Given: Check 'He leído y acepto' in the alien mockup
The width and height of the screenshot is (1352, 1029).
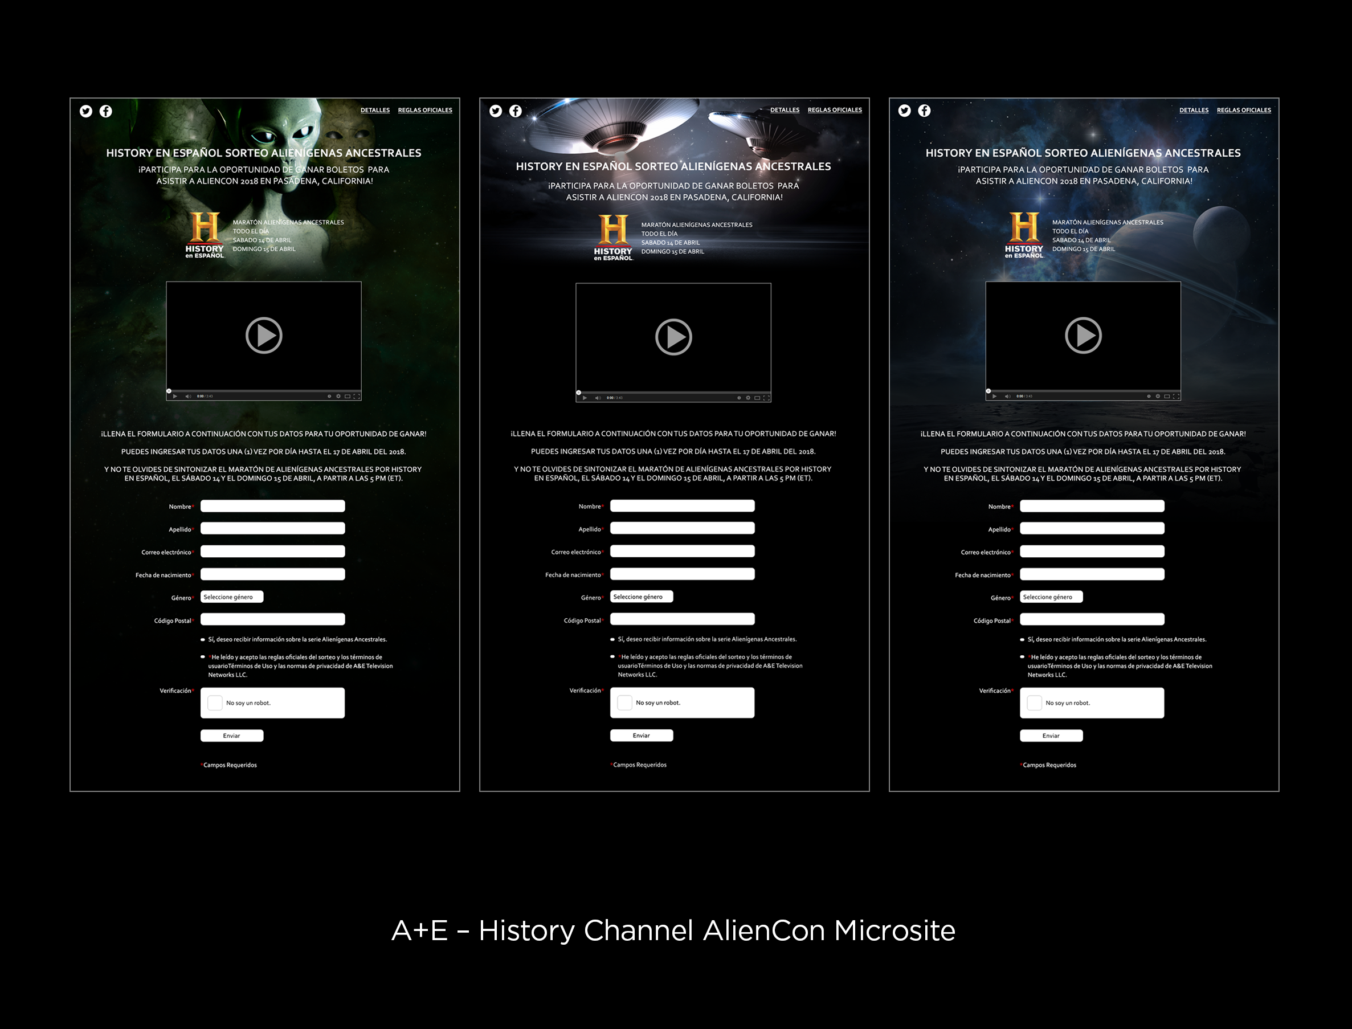Looking at the screenshot, I should tap(203, 657).
